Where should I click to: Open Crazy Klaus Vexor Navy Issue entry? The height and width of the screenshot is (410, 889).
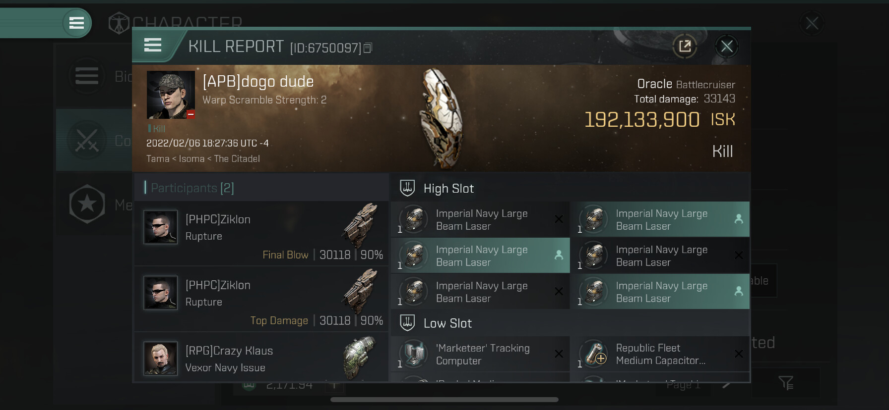[x=261, y=358]
